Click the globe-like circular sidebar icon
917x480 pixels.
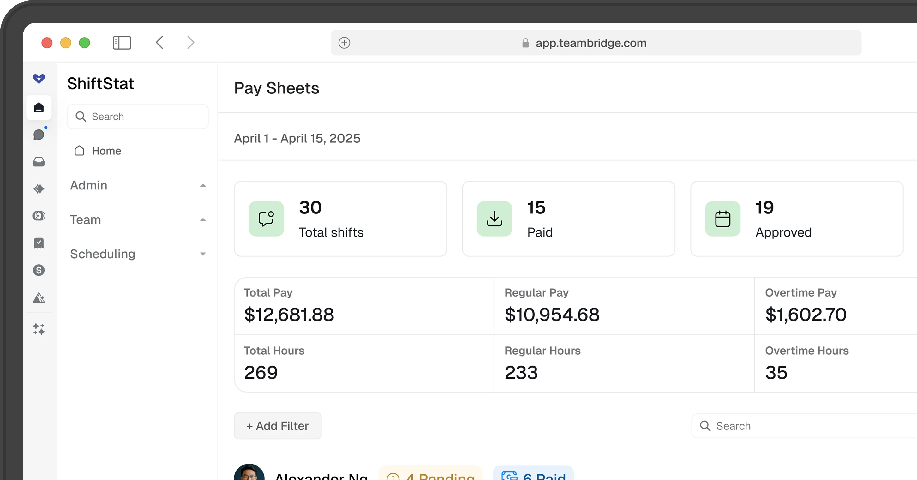click(39, 216)
